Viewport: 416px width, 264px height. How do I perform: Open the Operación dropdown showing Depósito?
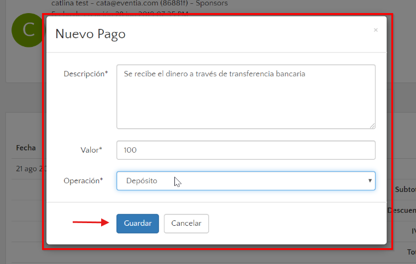click(241, 181)
